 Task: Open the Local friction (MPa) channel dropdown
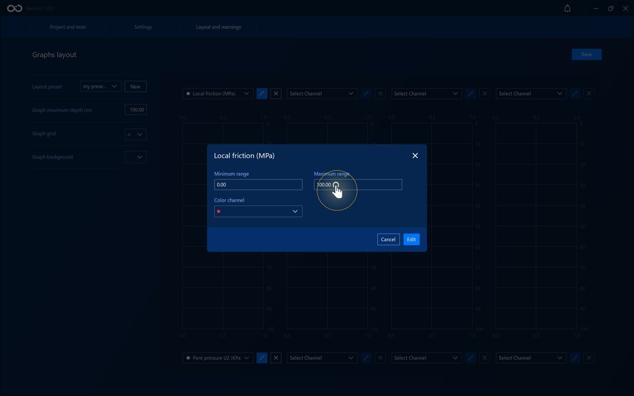tap(218, 93)
